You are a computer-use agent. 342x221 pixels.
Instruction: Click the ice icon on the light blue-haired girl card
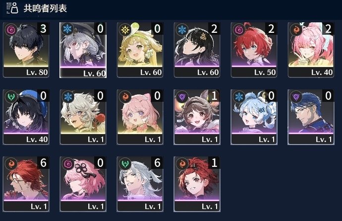coord(239,96)
